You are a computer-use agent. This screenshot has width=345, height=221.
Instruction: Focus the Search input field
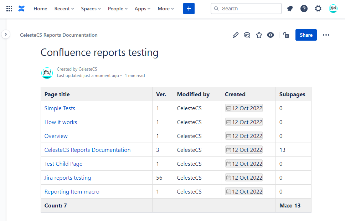pos(246,9)
